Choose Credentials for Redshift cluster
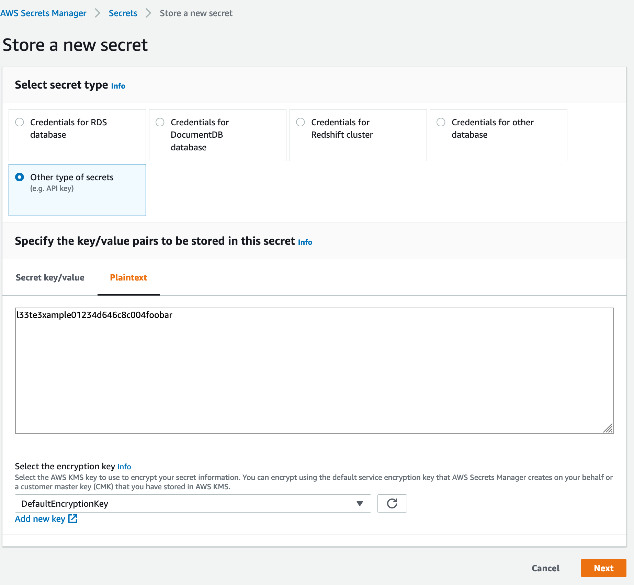The image size is (634, 585). 301,122
